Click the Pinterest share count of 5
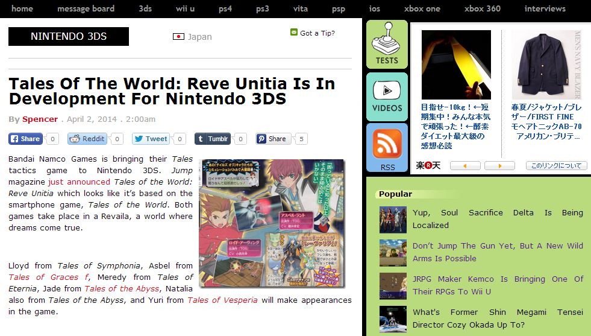 coord(301,139)
